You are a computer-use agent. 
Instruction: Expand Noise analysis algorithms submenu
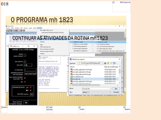[x=92, y=49]
